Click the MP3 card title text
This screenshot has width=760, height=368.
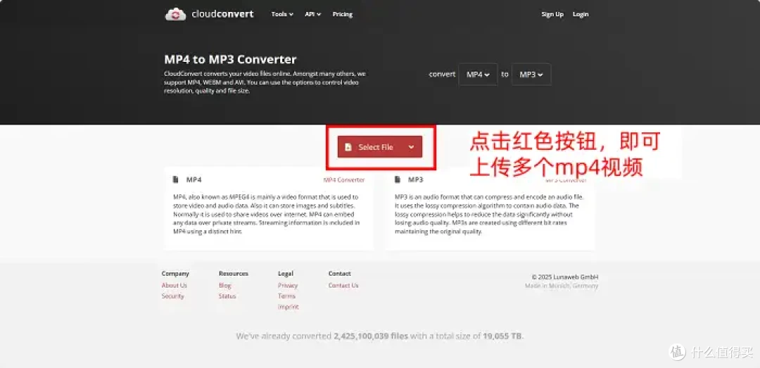(415, 180)
